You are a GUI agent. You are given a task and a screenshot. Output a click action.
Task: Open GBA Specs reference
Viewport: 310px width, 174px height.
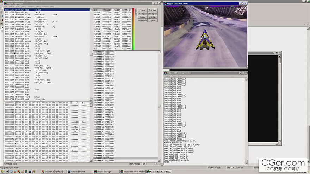142,14
